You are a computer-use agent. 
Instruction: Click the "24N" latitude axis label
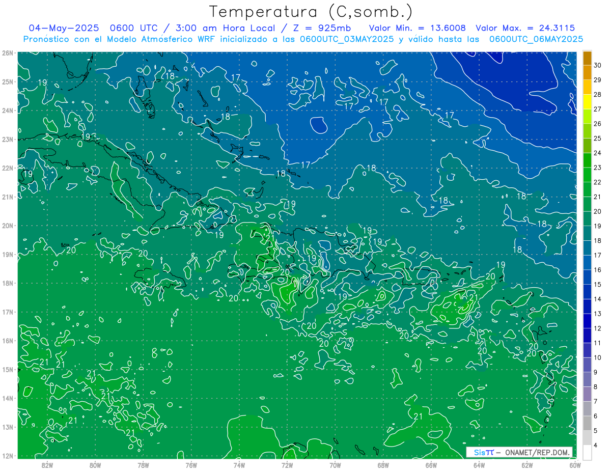coord(7,110)
